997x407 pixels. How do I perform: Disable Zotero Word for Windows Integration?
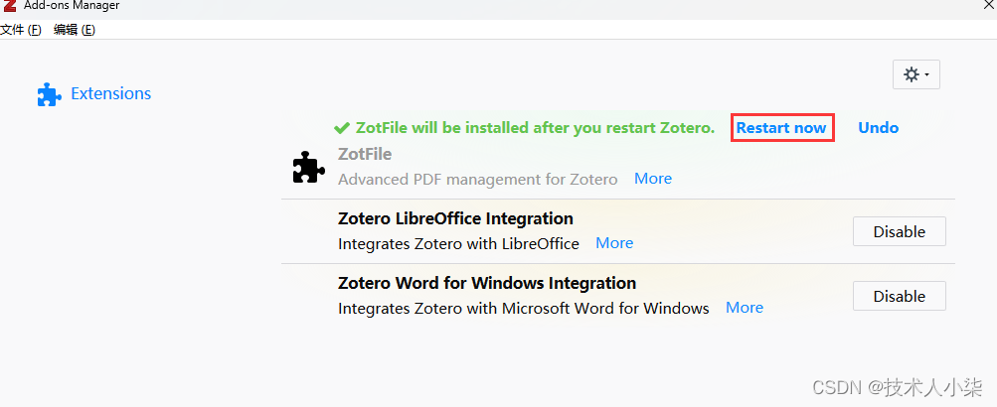coord(899,296)
